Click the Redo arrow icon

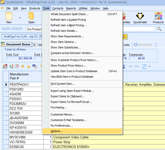pos(137,67)
